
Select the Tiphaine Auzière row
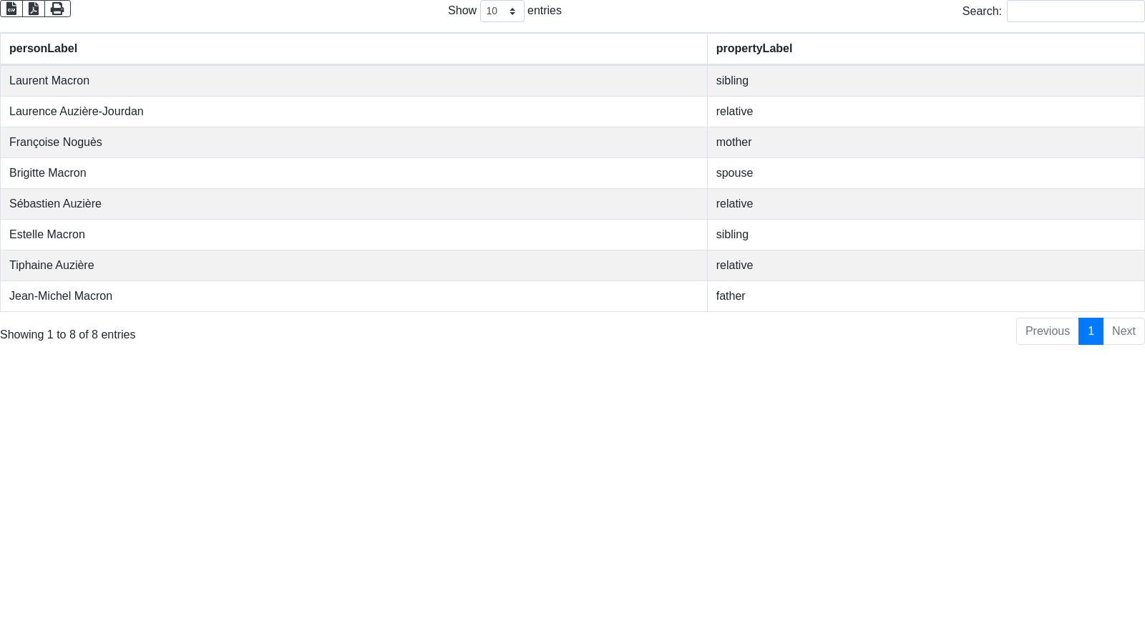(52, 265)
